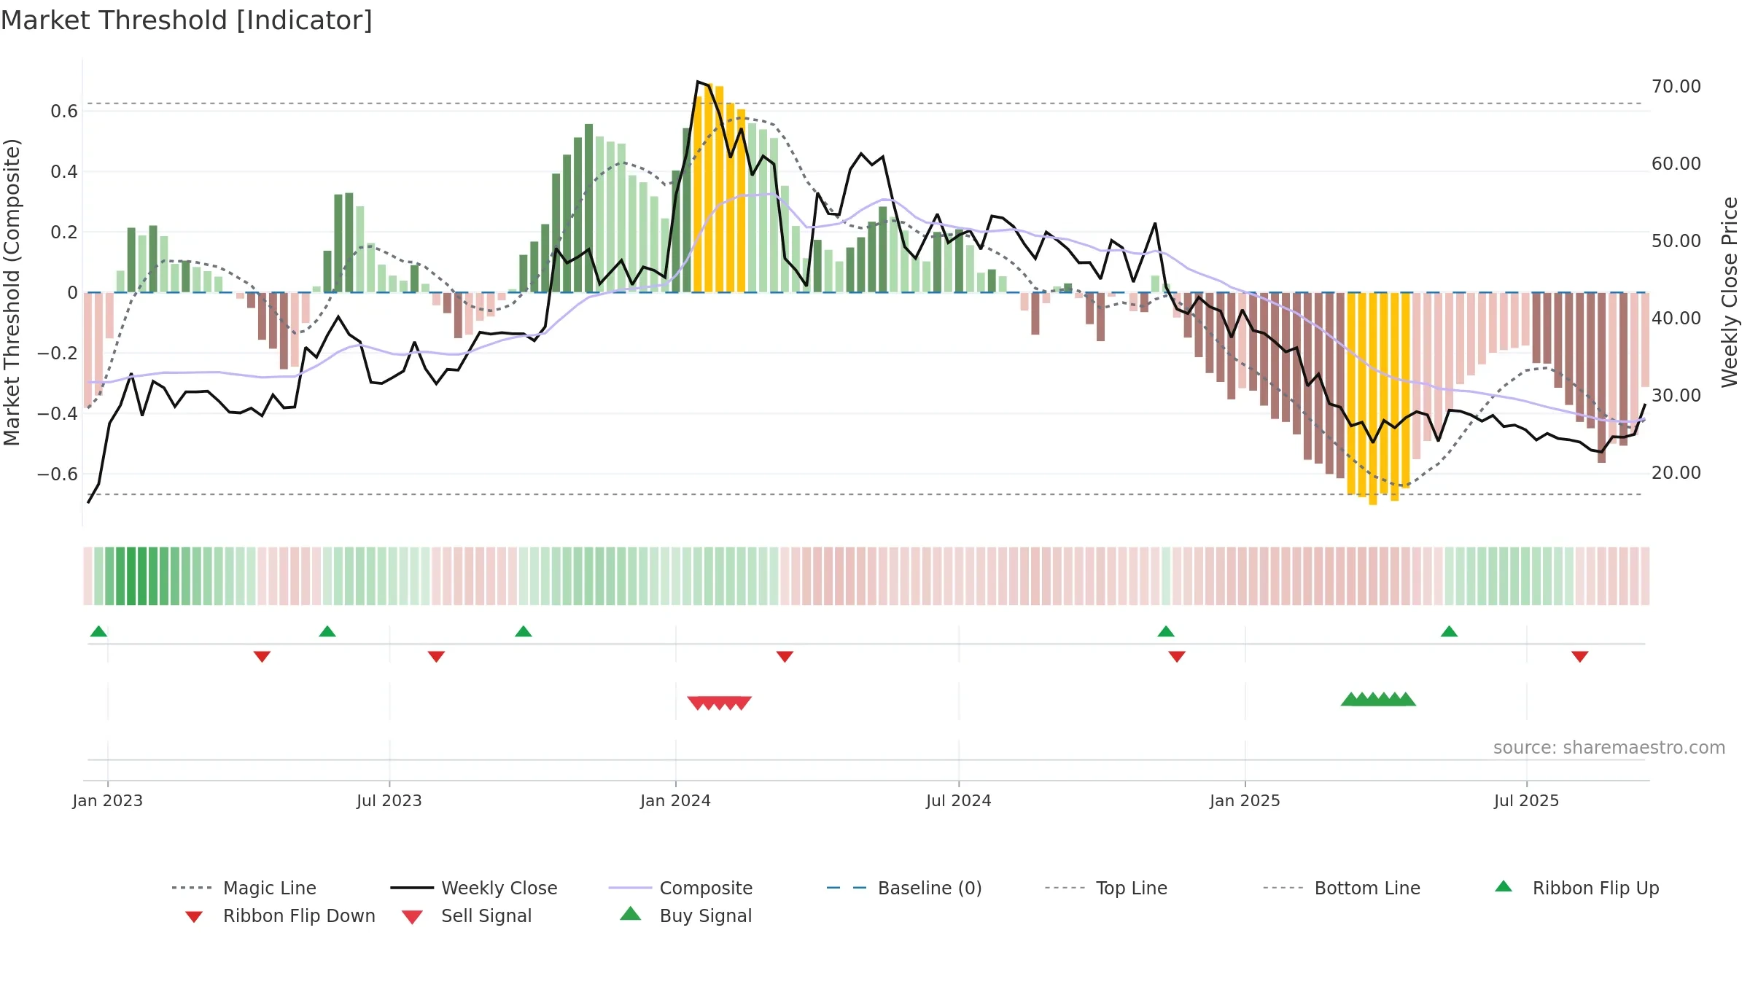Click the Jan 2025 x-axis label
The width and height of the screenshot is (1750, 984).
[1245, 800]
